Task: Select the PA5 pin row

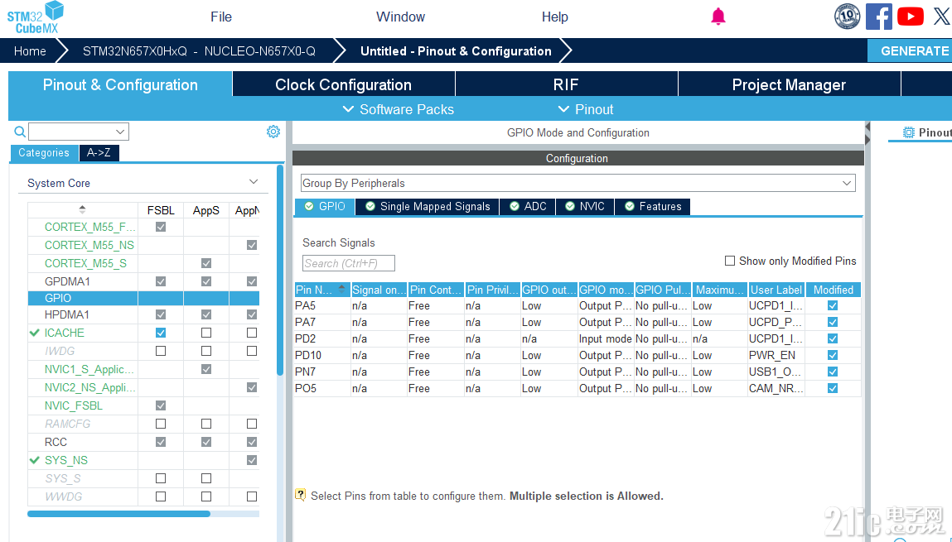Action: pos(577,305)
